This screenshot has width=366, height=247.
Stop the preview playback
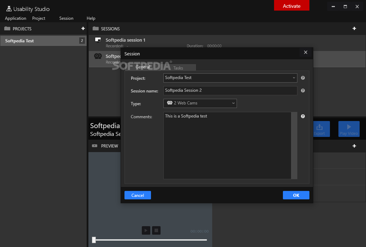click(156, 230)
